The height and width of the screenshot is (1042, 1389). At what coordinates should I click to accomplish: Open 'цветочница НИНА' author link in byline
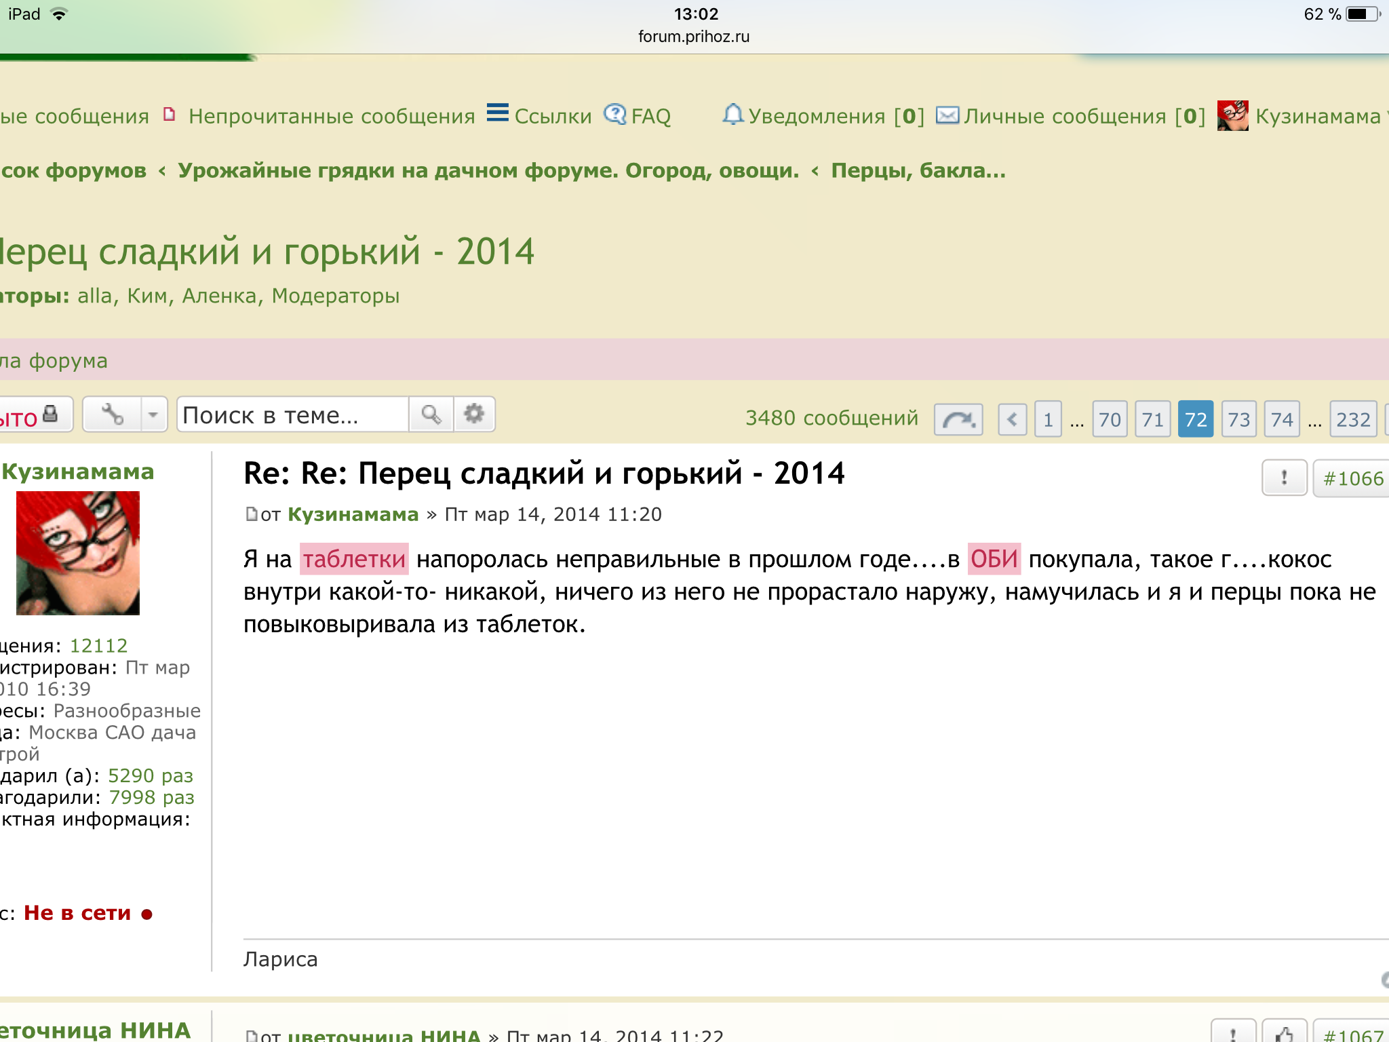click(384, 1035)
